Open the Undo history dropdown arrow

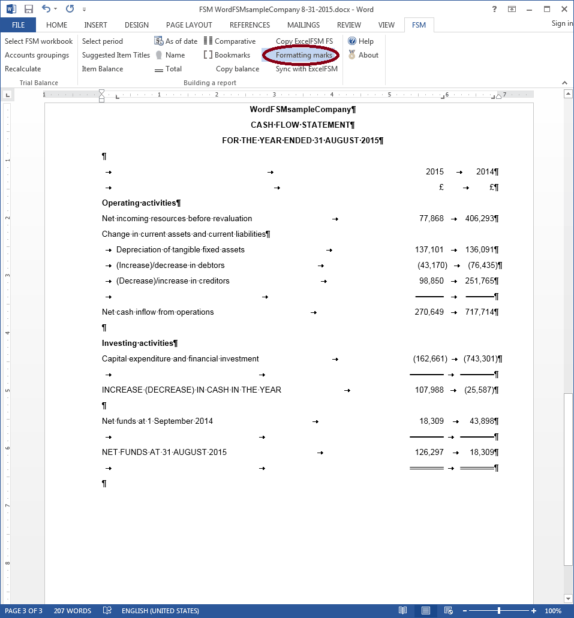(56, 10)
